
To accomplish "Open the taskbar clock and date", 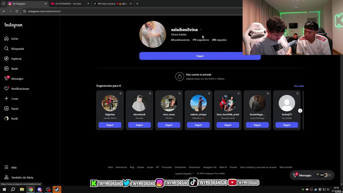I will tap(336, 190).
